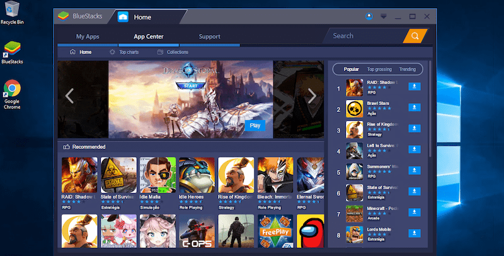Select the Popular ranking filter
The height and width of the screenshot is (256, 504).
click(x=352, y=69)
